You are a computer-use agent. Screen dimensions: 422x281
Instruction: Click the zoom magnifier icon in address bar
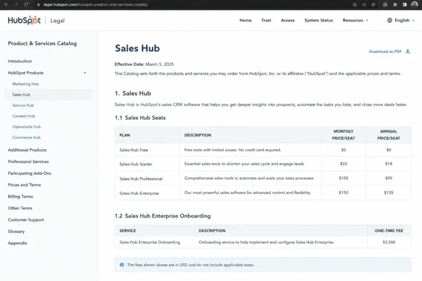point(355,5)
